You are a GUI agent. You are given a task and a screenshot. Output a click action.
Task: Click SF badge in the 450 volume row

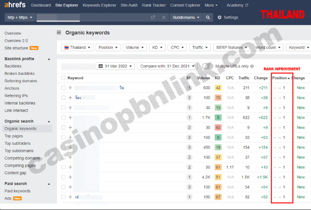189,147
